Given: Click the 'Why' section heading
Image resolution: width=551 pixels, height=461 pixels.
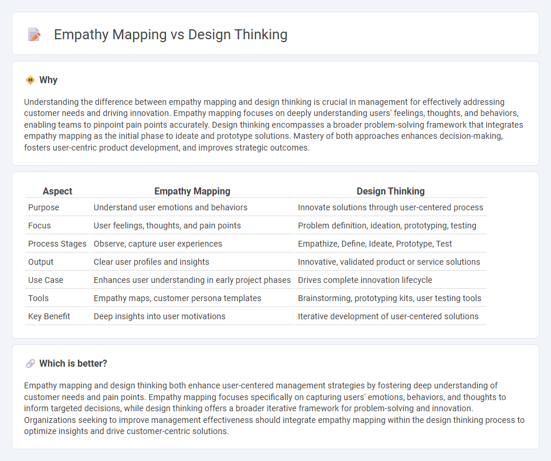Looking at the screenshot, I should pos(48,80).
